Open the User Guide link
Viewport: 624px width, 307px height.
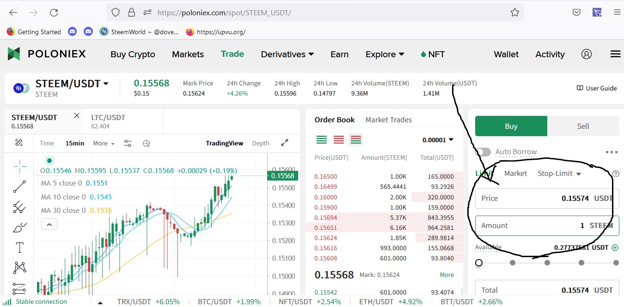point(597,88)
